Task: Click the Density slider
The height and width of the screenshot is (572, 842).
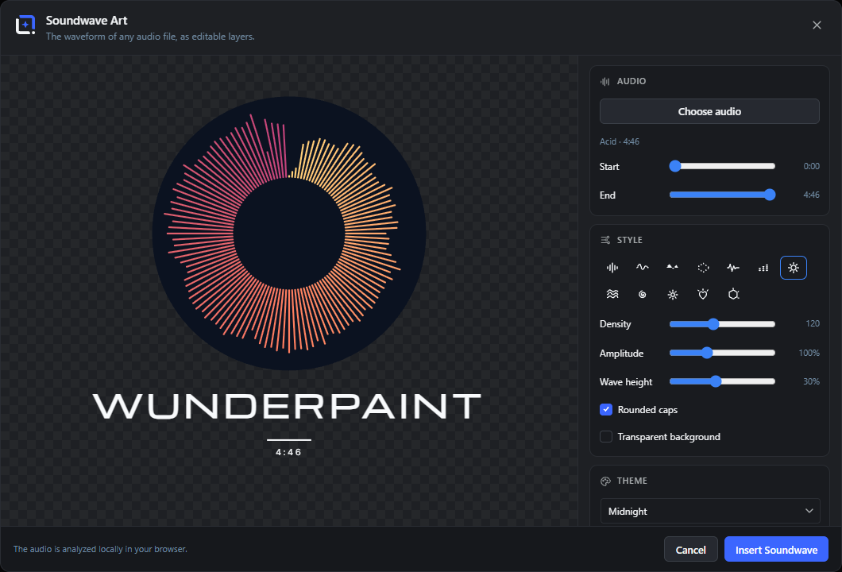Action: click(x=722, y=324)
